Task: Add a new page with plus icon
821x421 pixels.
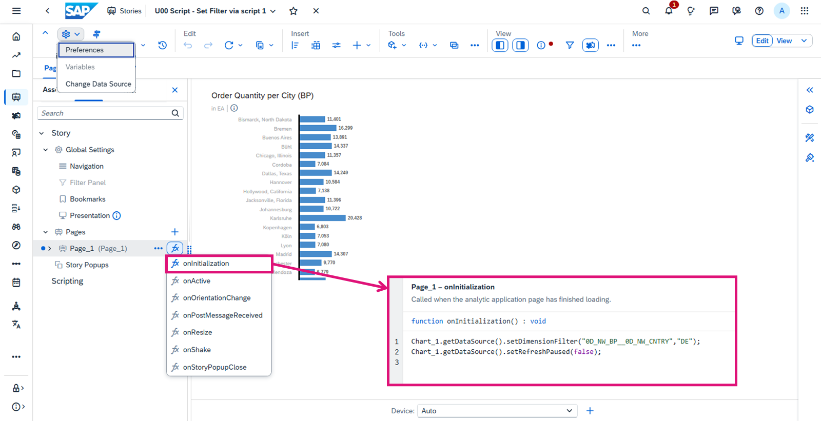Action: [174, 232]
